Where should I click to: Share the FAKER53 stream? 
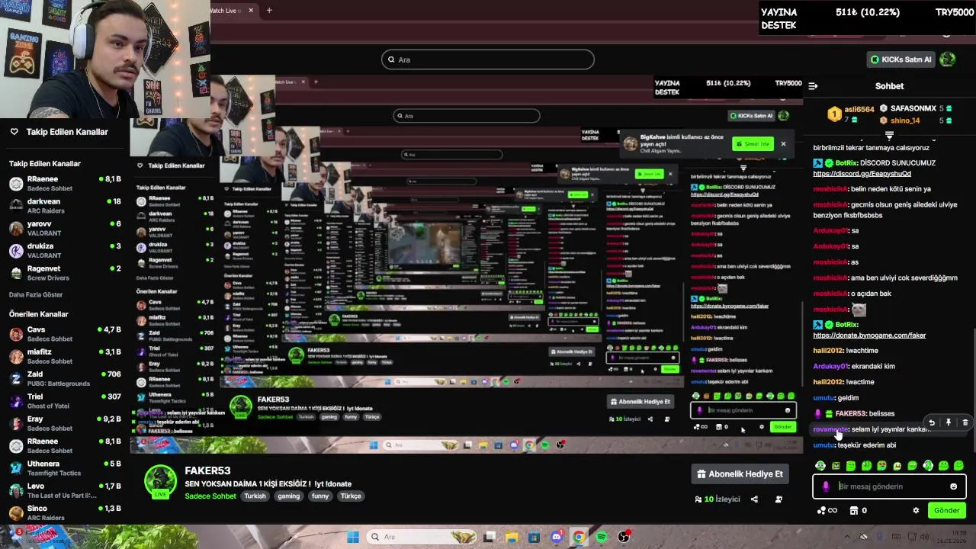pos(754,499)
